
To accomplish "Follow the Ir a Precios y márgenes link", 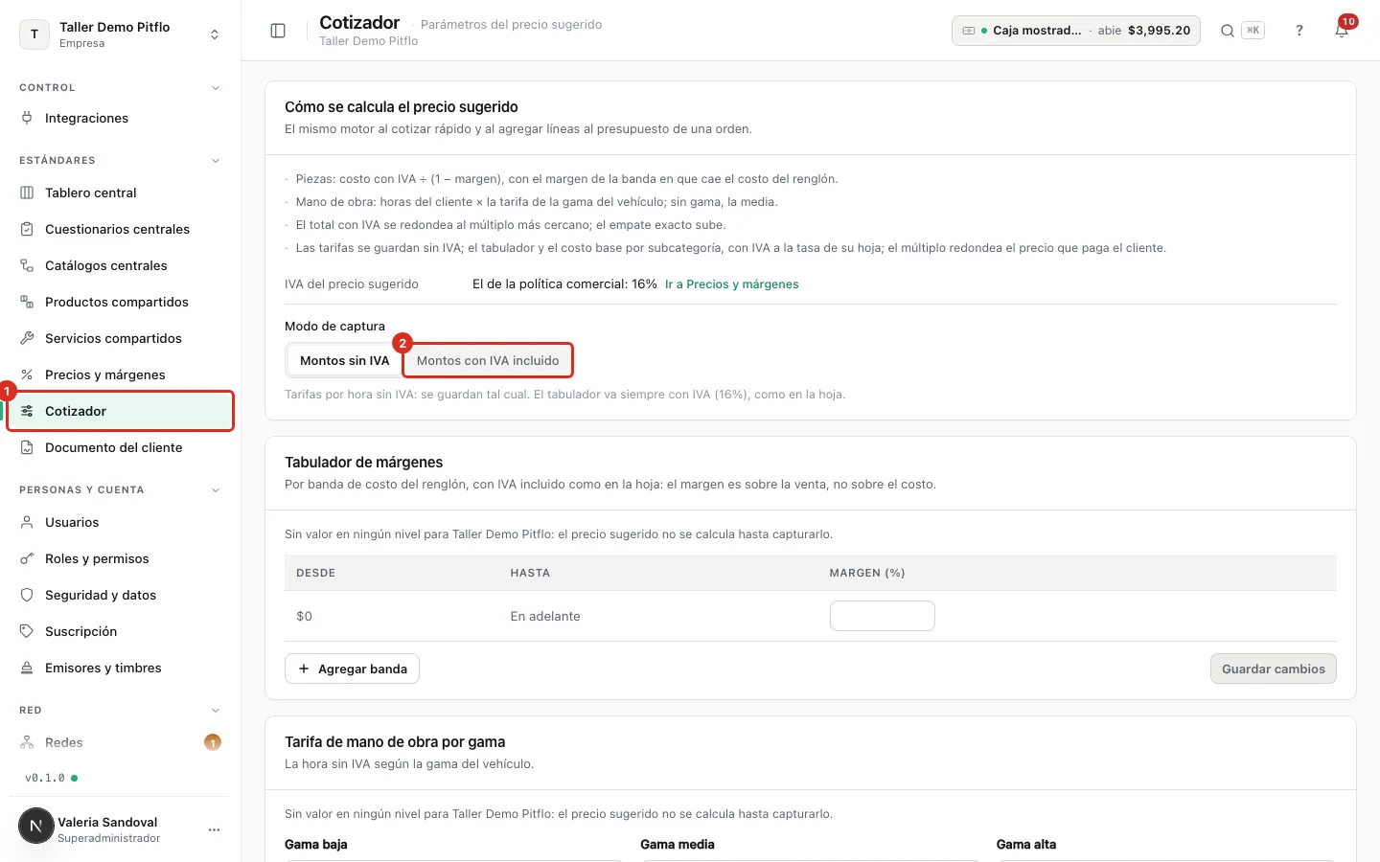I will pos(731,284).
